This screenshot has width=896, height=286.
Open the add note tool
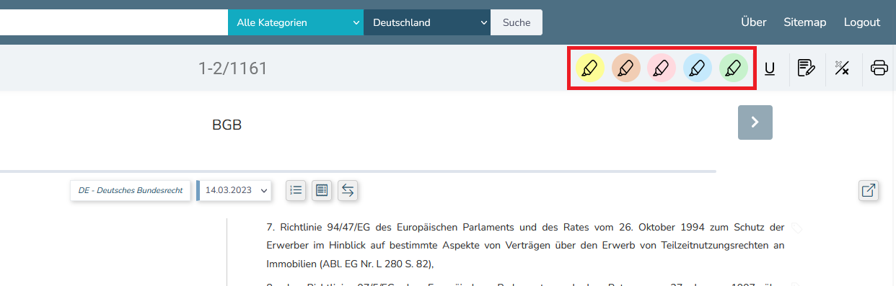(x=806, y=68)
